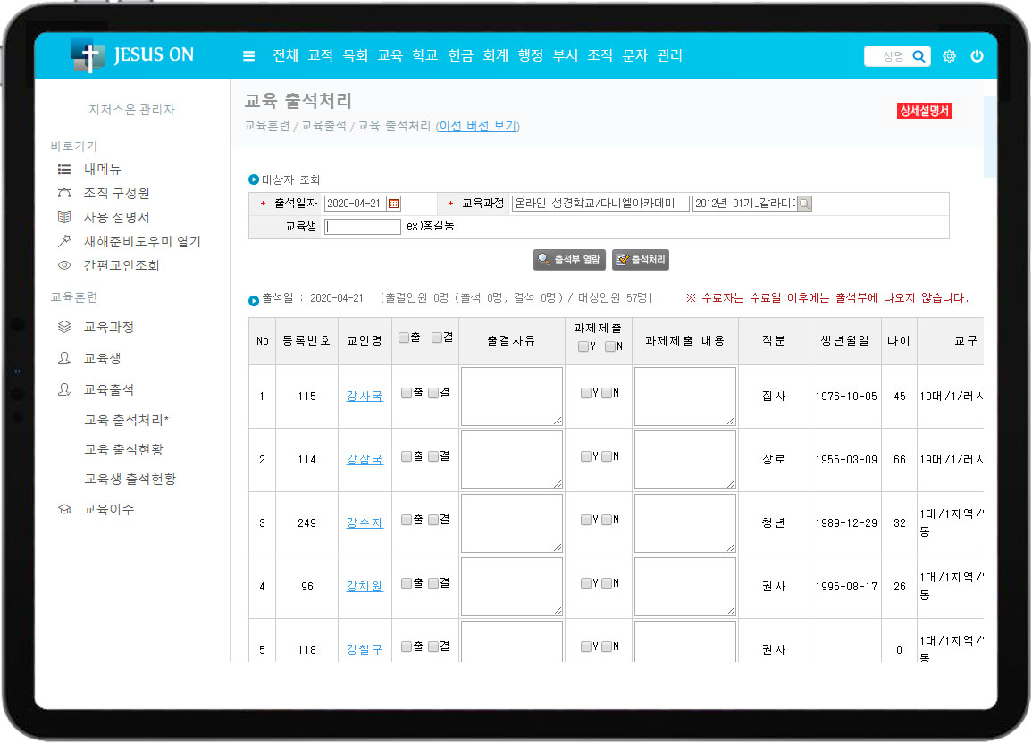Expand 교육과정 sidebar item
Image resolution: width=1032 pixels, height=743 pixels.
(108, 328)
